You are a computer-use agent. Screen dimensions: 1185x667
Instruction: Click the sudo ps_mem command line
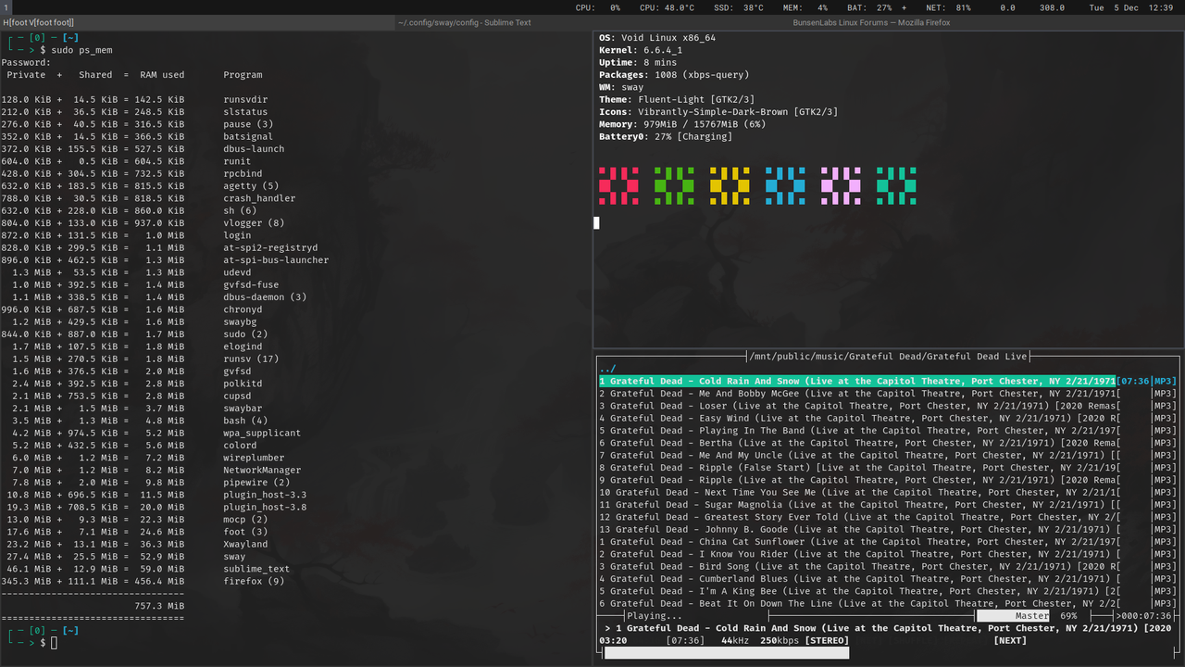coord(82,50)
